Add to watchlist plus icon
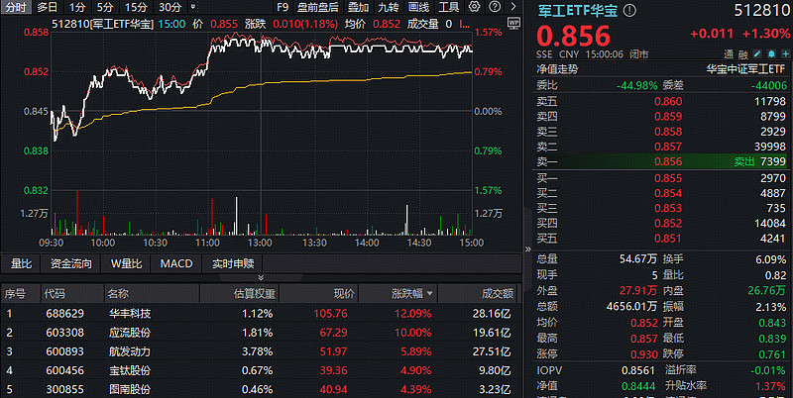The height and width of the screenshot is (398, 793). click(786, 54)
